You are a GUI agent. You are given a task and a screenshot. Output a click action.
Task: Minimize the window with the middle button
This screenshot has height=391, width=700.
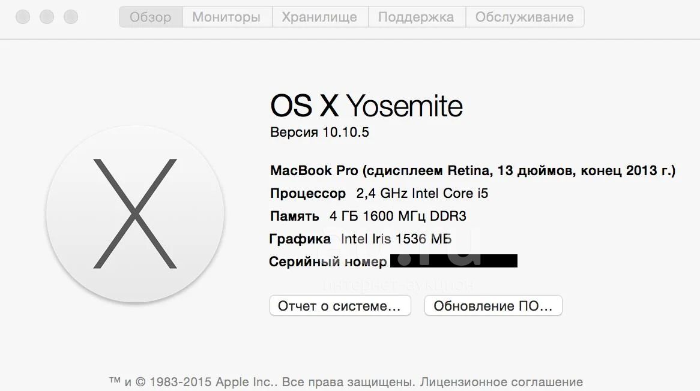[47, 17]
